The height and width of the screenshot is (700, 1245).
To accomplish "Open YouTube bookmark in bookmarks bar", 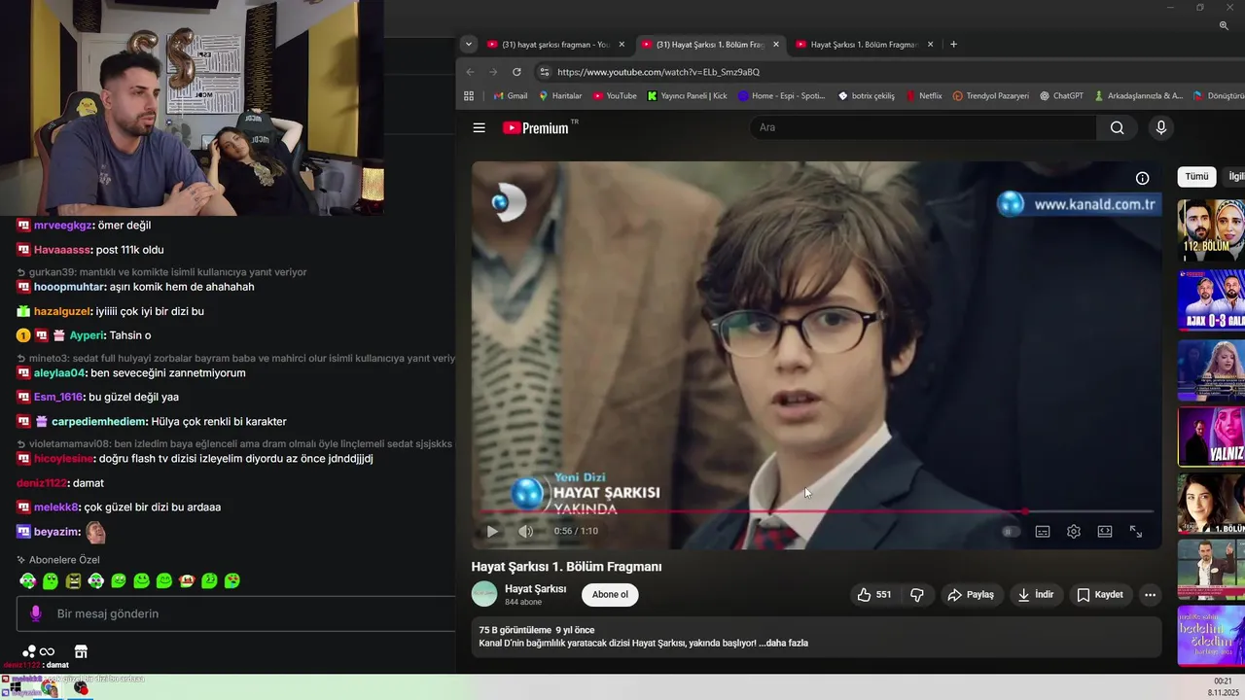I will [614, 96].
